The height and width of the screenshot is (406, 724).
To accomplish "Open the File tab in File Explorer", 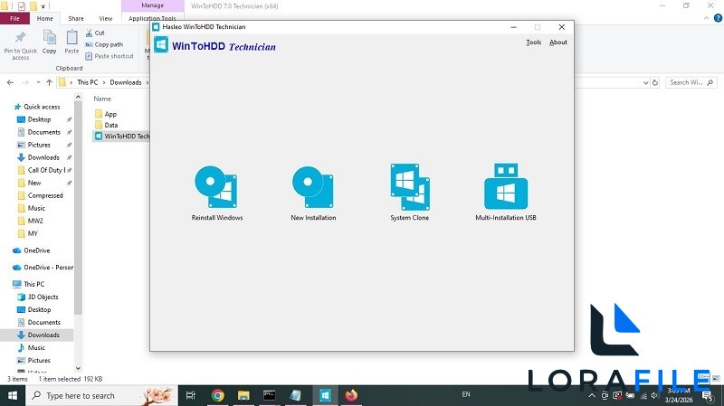I will pyautogui.click(x=14, y=18).
